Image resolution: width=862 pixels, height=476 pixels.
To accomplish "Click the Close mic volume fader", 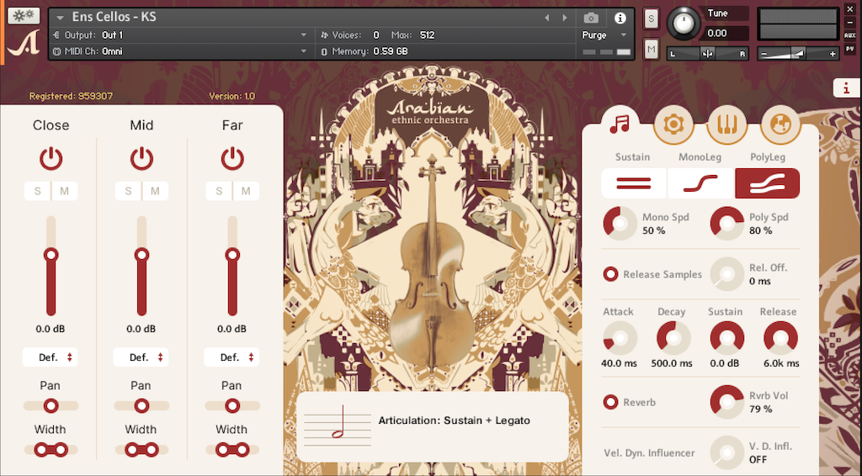I will click(x=51, y=255).
